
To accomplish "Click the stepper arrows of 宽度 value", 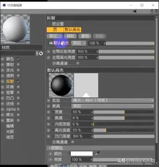I will (92, 112).
